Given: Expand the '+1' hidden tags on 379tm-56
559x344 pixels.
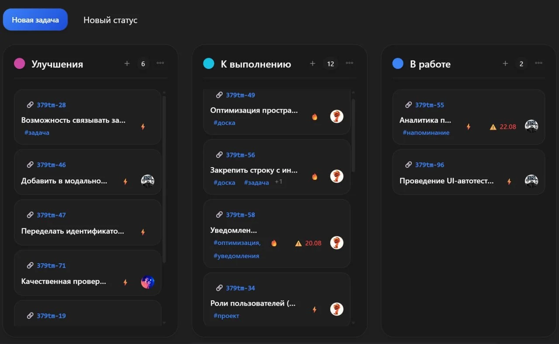Looking at the screenshot, I should coord(279,182).
